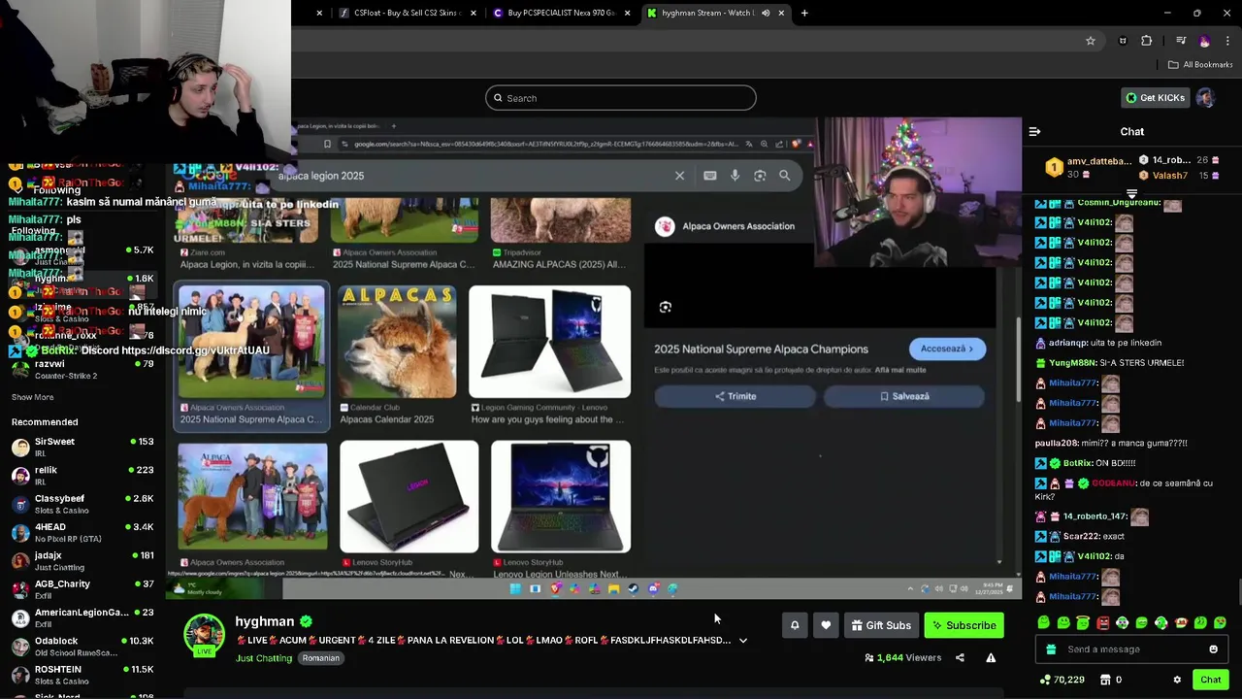
Task: Mute the hyghman Stream tab audio icon
Action: (766, 13)
